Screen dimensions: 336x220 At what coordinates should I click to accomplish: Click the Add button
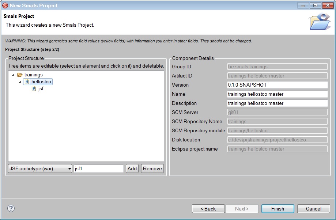point(132,168)
